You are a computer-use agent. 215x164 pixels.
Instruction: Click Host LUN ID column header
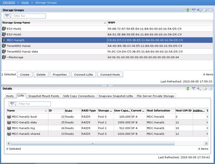(x=184, y=111)
